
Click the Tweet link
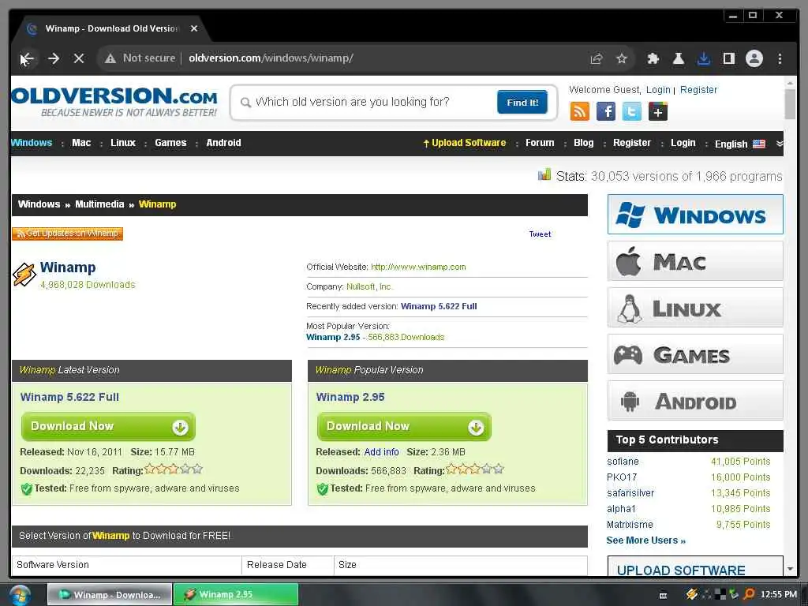coord(540,234)
